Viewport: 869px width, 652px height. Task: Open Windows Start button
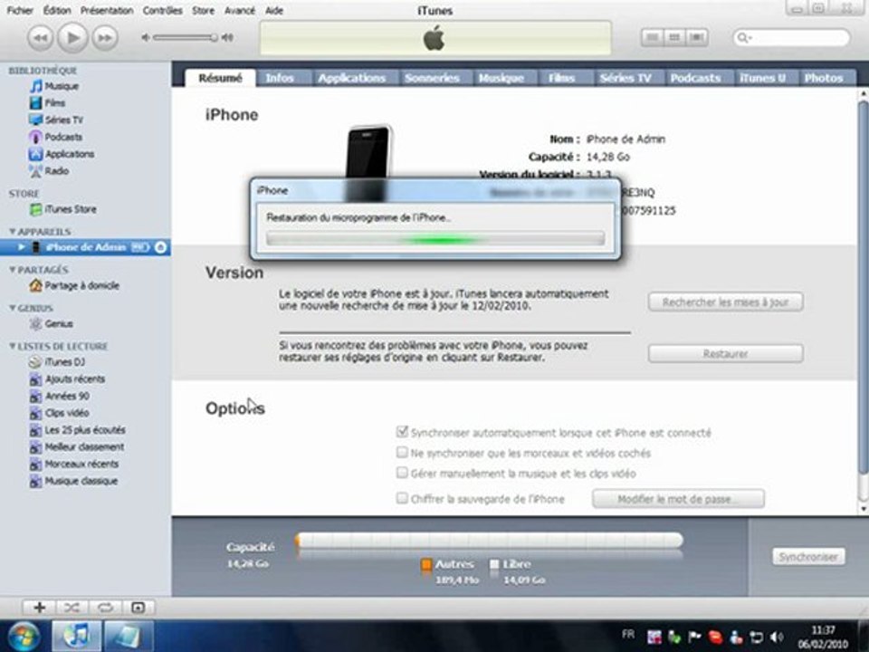(23, 637)
